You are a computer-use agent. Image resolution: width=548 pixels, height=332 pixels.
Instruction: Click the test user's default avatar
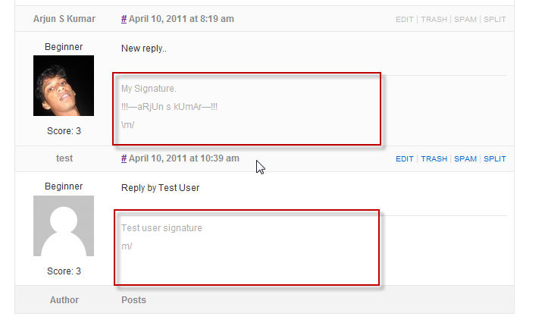64,226
